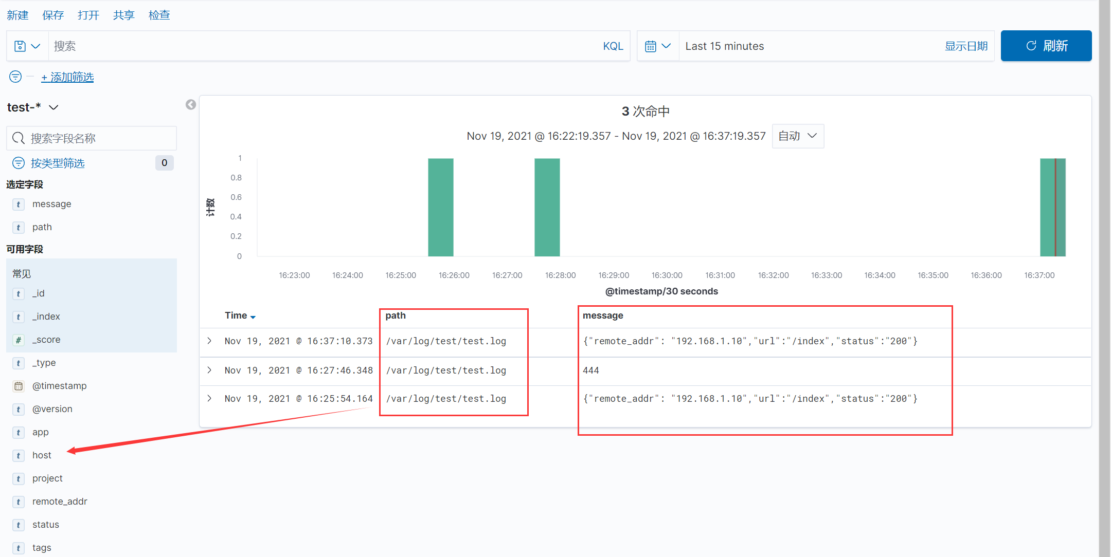Click the histogram bar near 16:37:00

(1053, 207)
